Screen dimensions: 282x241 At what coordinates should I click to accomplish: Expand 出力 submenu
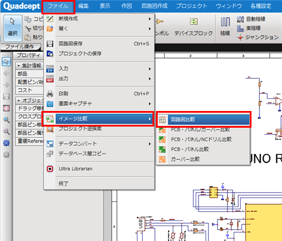coord(99,79)
